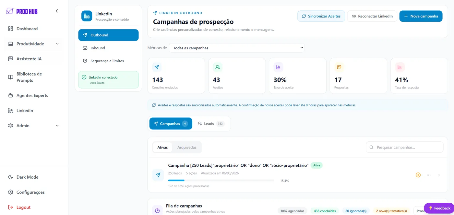Viewport: 454px width, 215px height.
Task: Focus the Pesquisar campanhas search field
Action: [405, 147]
